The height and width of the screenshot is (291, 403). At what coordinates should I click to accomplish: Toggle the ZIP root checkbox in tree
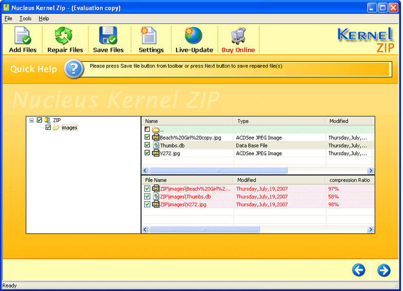40,120
